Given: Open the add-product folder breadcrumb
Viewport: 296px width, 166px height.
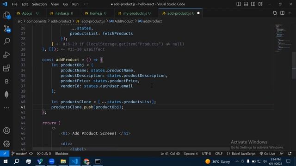Looking at the screenshot, I should point(61,21).
